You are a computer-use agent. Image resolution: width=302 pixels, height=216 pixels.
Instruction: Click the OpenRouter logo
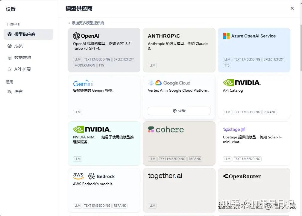click(242, 176)
